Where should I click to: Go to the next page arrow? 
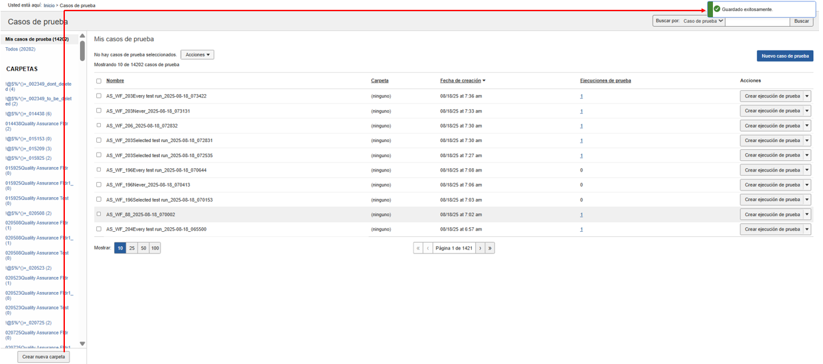(480, 248)
